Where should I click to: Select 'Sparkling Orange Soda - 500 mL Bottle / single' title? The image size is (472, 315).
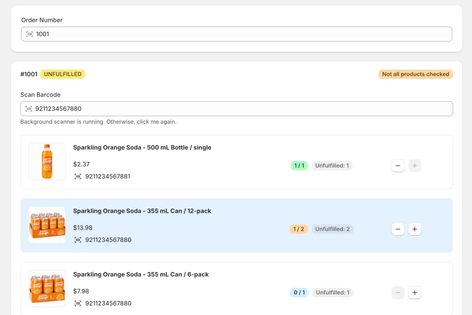142,147
